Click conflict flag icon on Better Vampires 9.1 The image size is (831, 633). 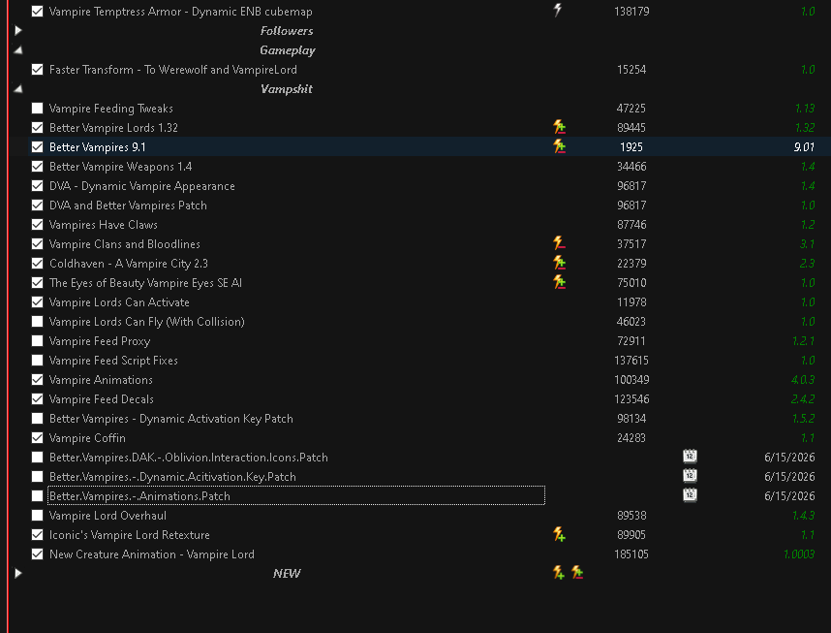pyautogui.click(x=559, y=146)
